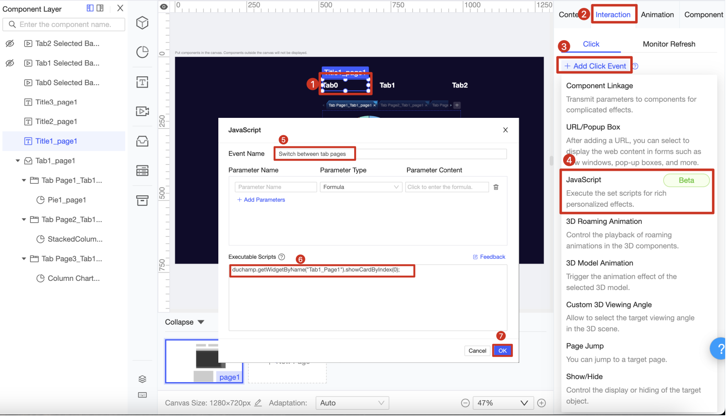Select the Click event tab
The height and width of the screenshot is (416, 726).
point(591,44)
